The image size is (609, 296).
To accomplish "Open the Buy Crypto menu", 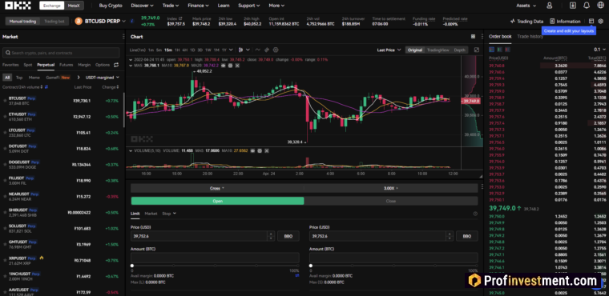I will click(x=111, y=6).
